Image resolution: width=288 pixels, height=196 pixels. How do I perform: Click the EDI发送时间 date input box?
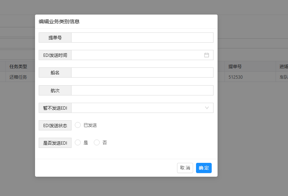137,55
